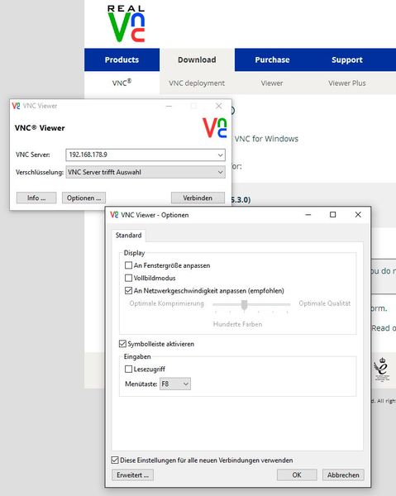Click the Info ... button
The image size is (396, 496).
coord(36,198)
